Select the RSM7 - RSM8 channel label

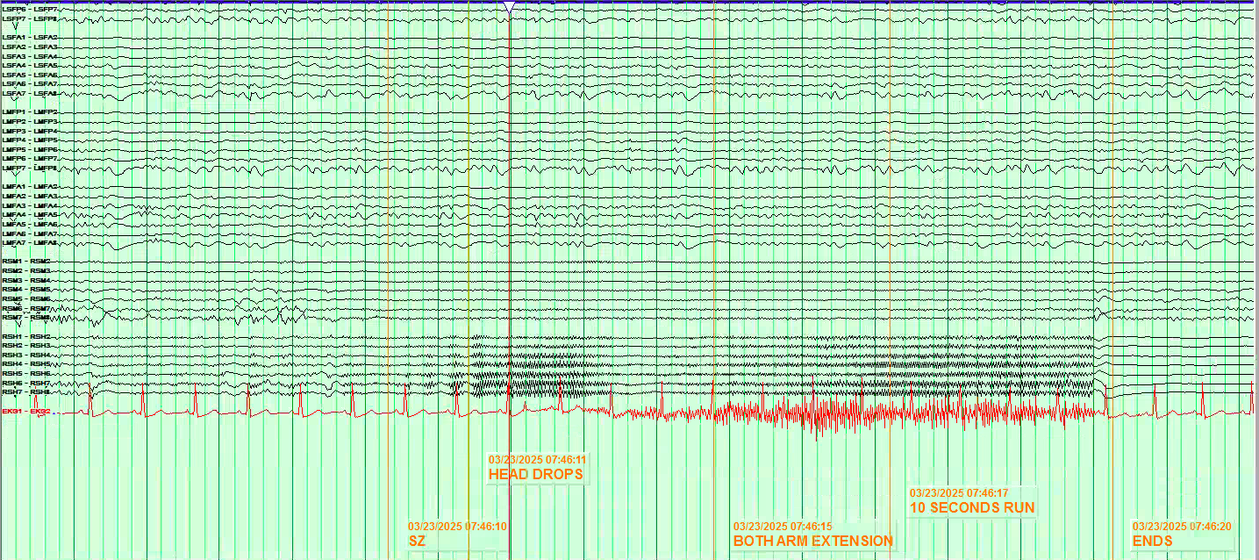click(26, 317)
